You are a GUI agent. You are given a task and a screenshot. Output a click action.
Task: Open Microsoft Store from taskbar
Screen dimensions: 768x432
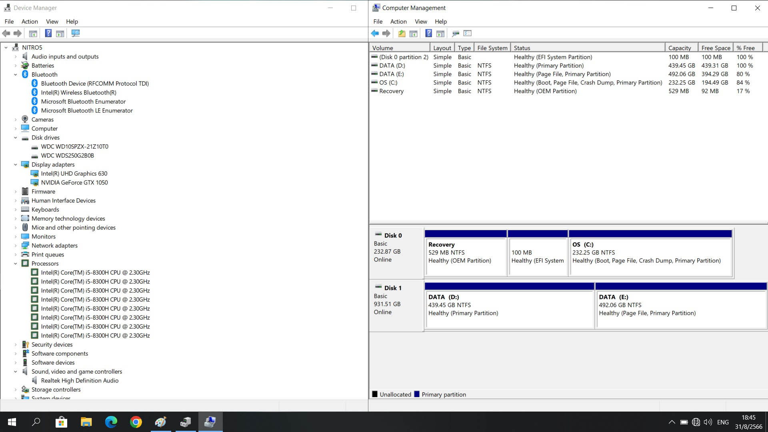click(x=61, y=422)
